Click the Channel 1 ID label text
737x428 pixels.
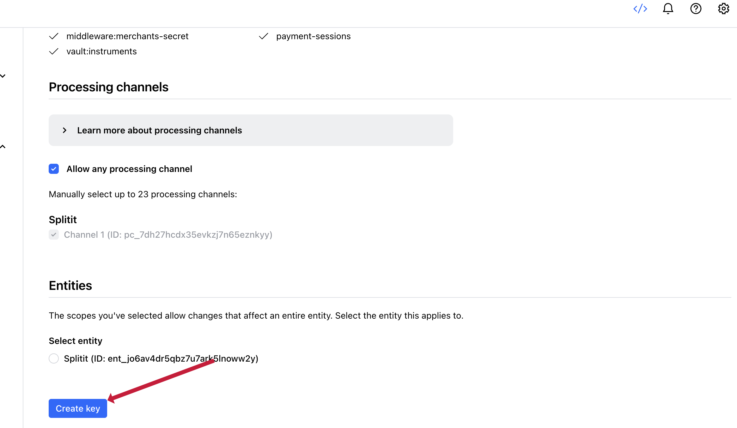(168, 235)
